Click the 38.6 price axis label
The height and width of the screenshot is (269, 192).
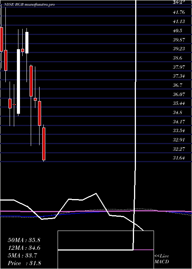click(177, 58)
